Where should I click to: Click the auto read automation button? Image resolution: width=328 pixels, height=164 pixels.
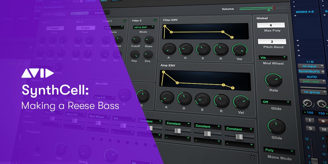(x=311, y=81)
